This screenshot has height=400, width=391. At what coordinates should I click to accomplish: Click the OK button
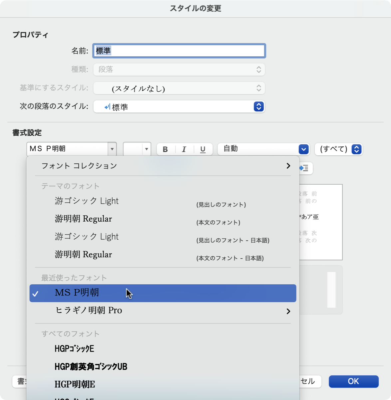(x=354, y=381)
